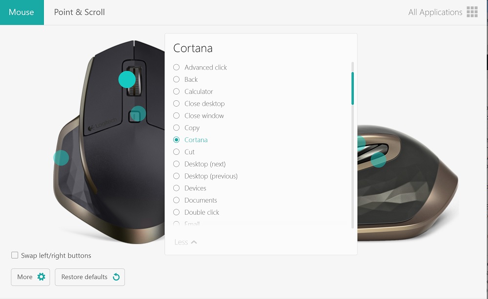Click the thumb gesture button hotspot
The width and height of the screenshot is (488, 299).
coord(61,158)
